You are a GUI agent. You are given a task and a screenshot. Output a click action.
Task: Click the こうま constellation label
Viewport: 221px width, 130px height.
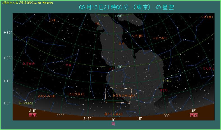(52, 20)
